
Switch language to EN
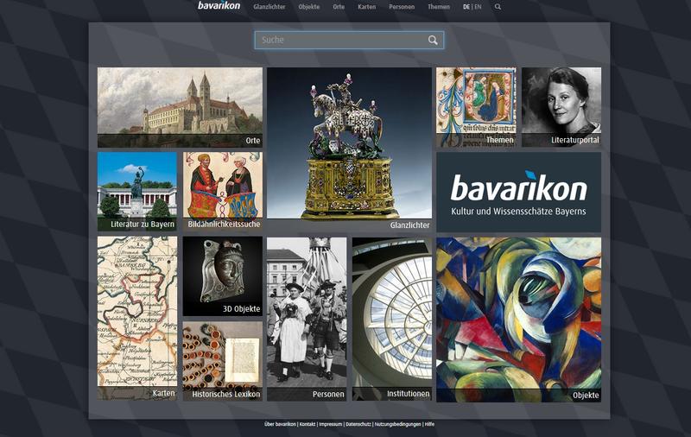coord(478,7)
